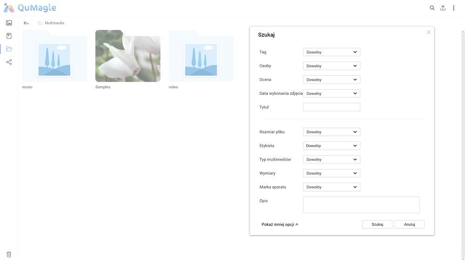Go back with the arrow icon
Viewport: 465px width, 261px height.
point(26,23)
